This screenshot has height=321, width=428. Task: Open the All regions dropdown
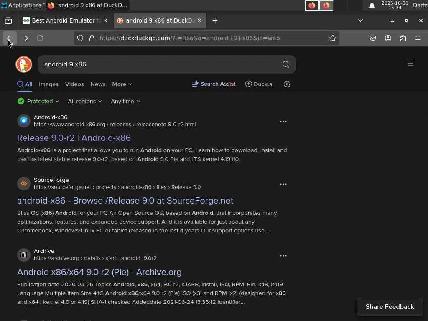[84, 101]
